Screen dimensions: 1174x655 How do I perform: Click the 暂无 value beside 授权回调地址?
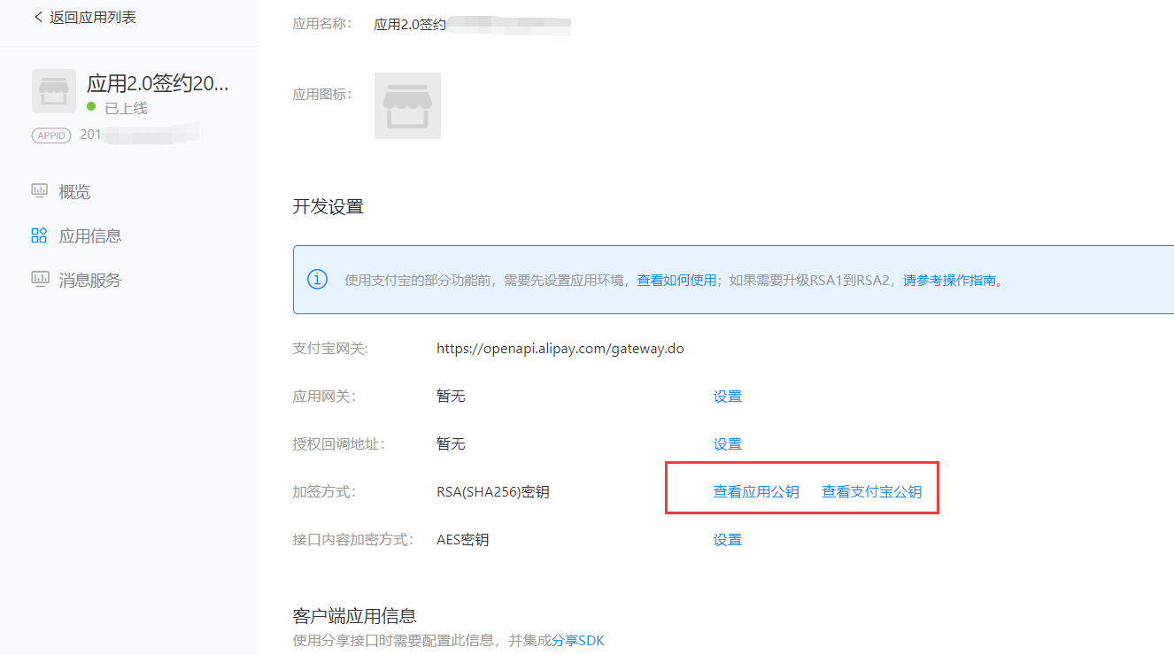451,444
